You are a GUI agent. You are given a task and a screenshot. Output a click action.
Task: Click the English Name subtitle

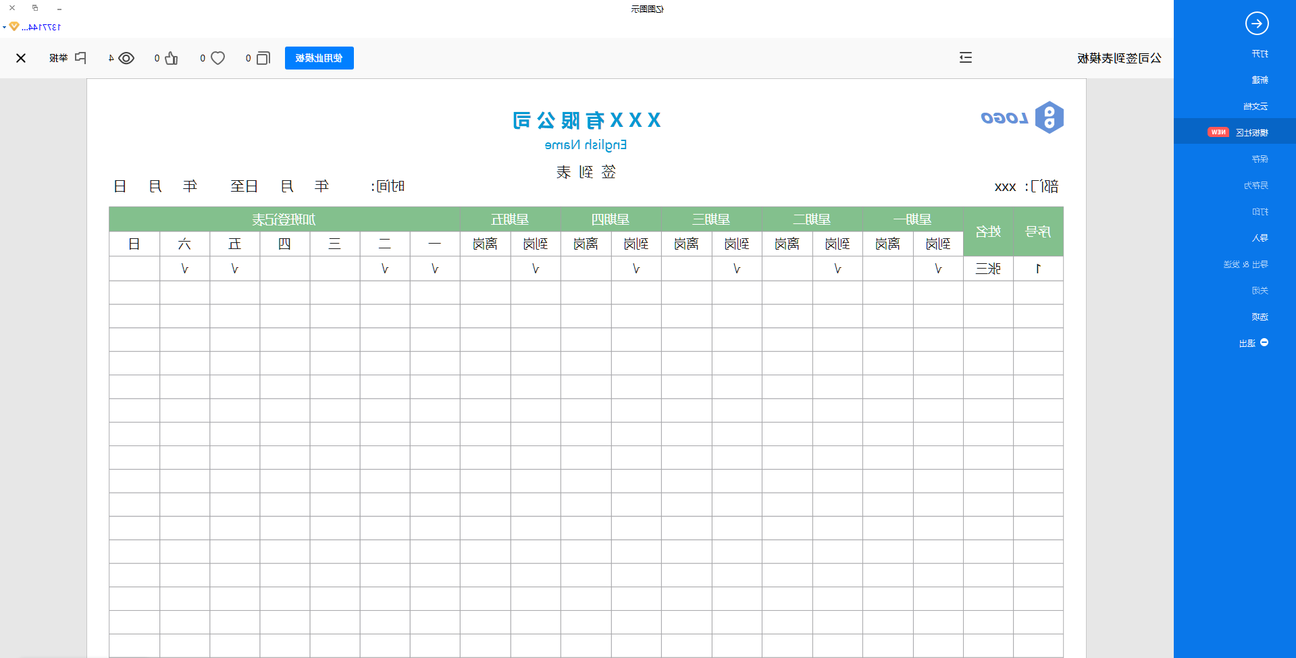[586, 145]
